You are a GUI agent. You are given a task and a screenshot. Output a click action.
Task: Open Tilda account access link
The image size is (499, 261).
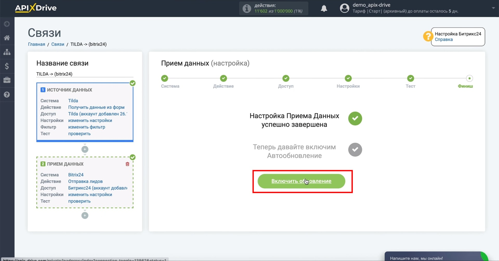[98, 114]
